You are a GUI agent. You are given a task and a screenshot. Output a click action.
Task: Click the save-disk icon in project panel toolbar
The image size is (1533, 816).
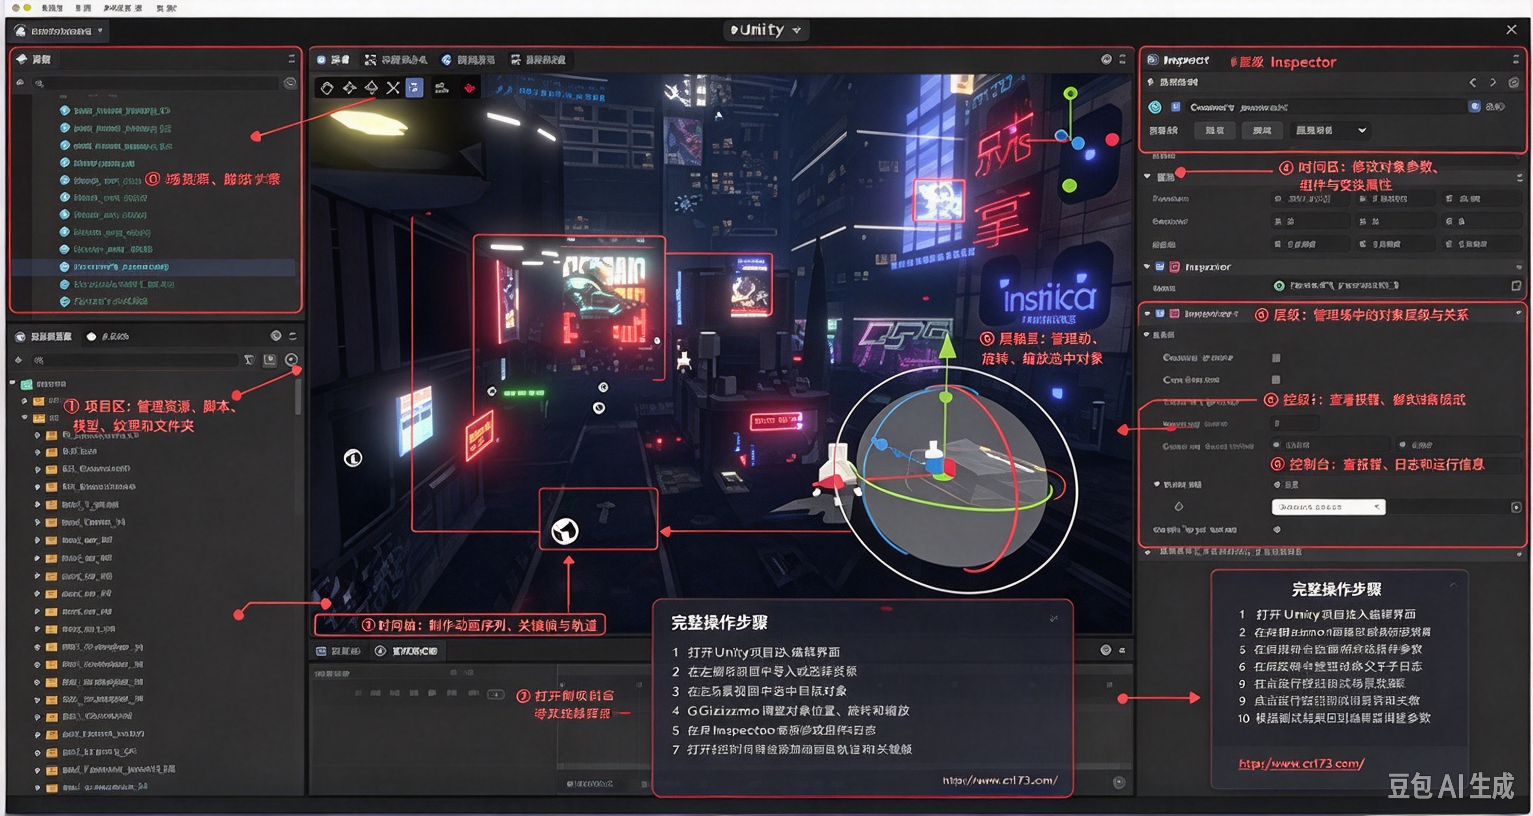point(270,360)
